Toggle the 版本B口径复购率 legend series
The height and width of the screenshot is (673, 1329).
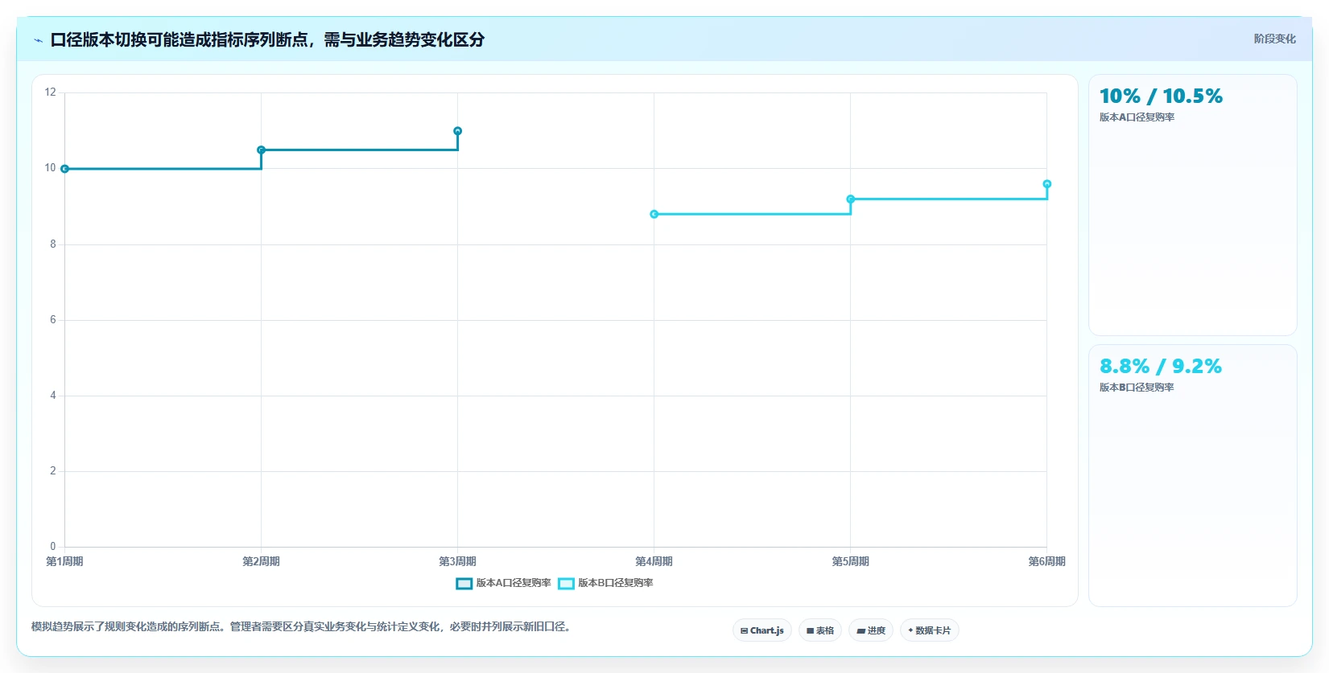click(x=606, y=583)
